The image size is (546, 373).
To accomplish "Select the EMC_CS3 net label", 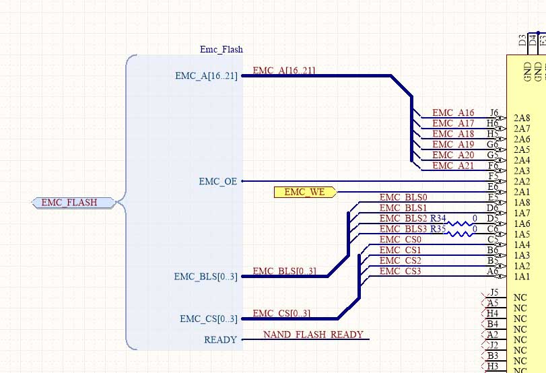I will tap(401, 271).
